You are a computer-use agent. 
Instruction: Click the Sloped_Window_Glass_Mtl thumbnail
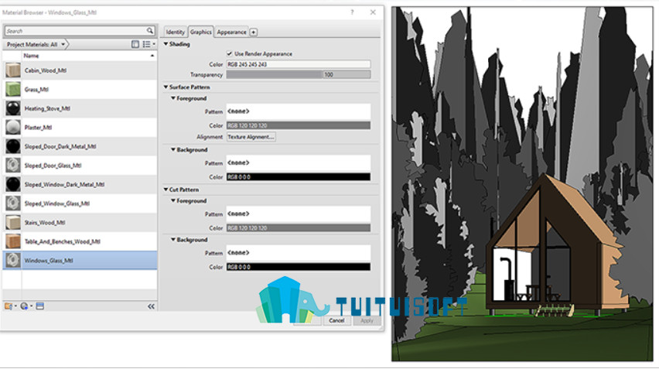12,203
